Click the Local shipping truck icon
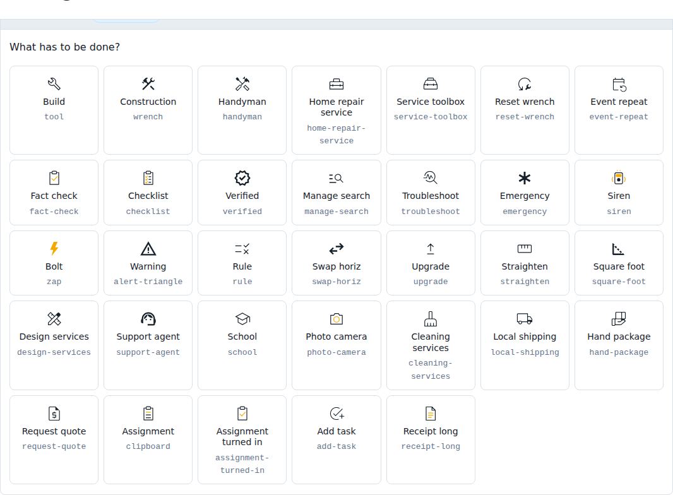Screen dimensions: 673x495 click(525, 319)
